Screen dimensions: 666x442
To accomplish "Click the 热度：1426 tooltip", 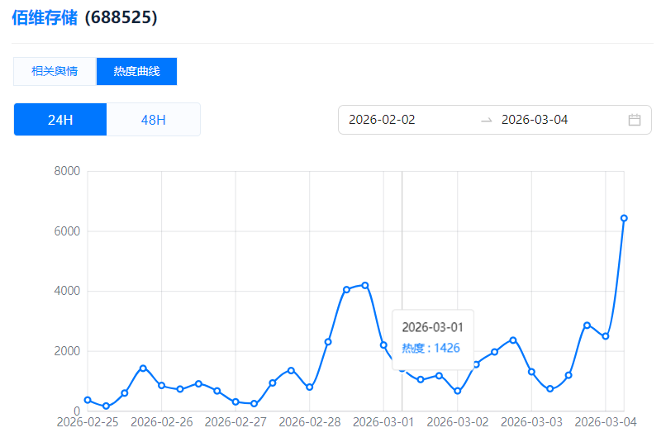I will 431,349.
